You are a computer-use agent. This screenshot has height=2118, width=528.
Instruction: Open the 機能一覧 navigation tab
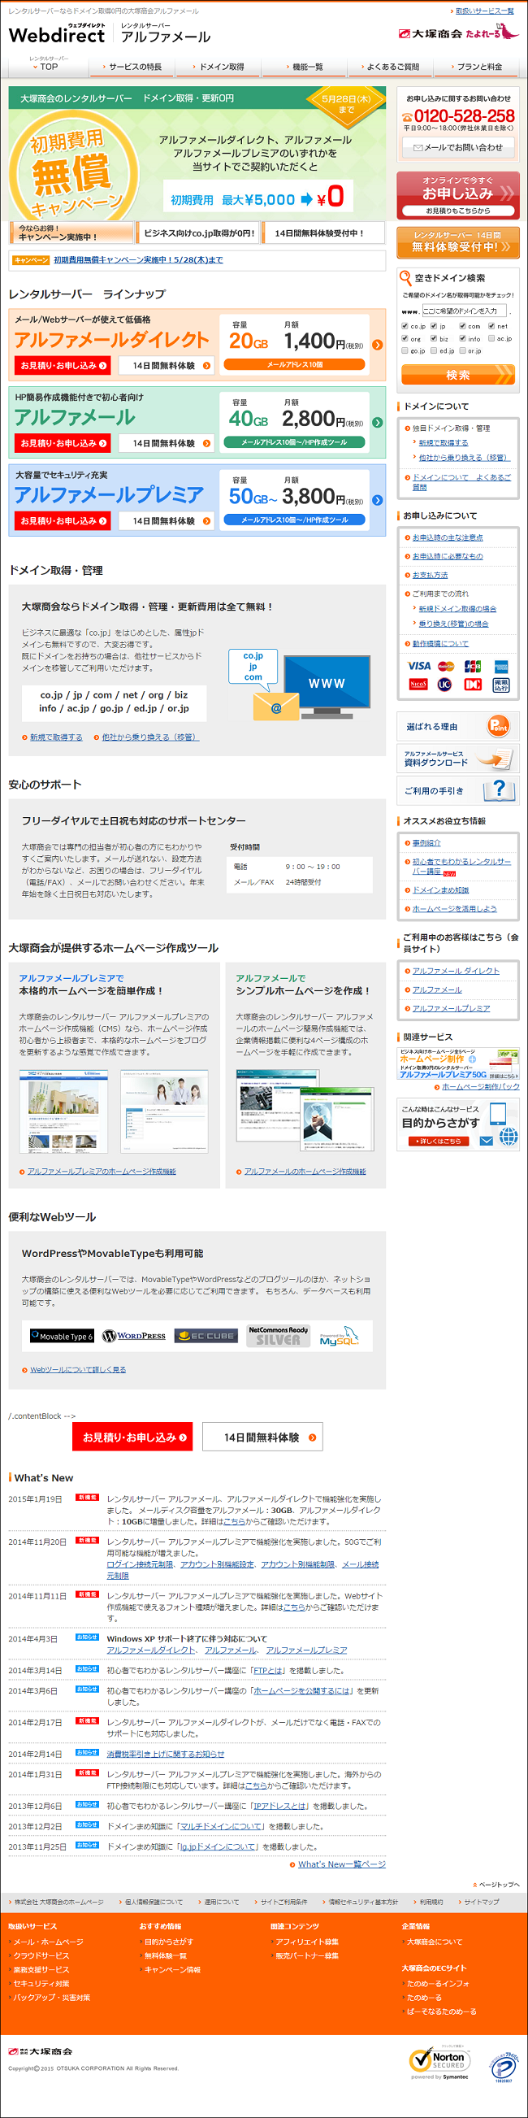tap(306, 67)
